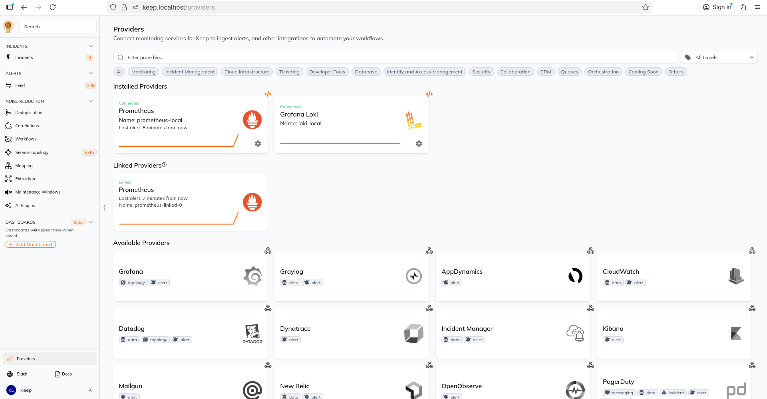Open Maintenance Windows via its mute icon
Screen dimensions: 767x399
point(8,192)
